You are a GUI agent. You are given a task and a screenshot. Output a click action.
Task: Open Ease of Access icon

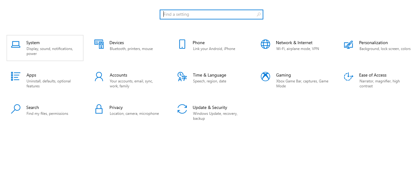348,77
